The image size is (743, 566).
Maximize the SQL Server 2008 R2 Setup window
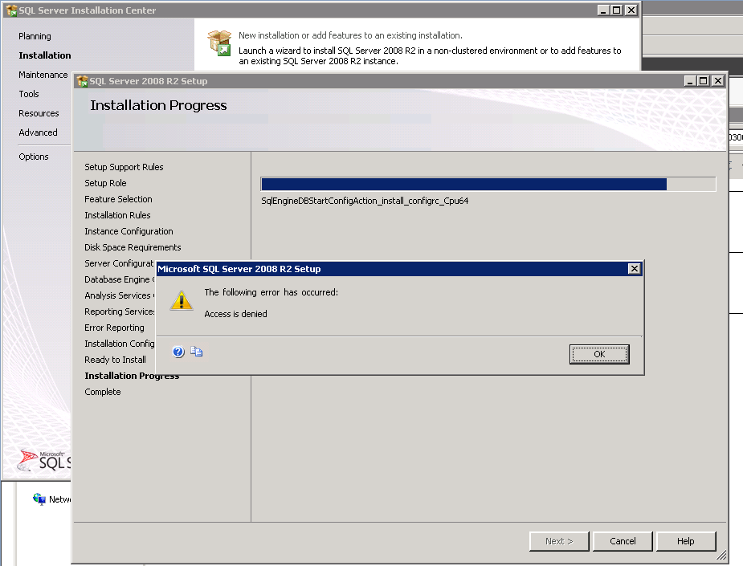[704, 81]
